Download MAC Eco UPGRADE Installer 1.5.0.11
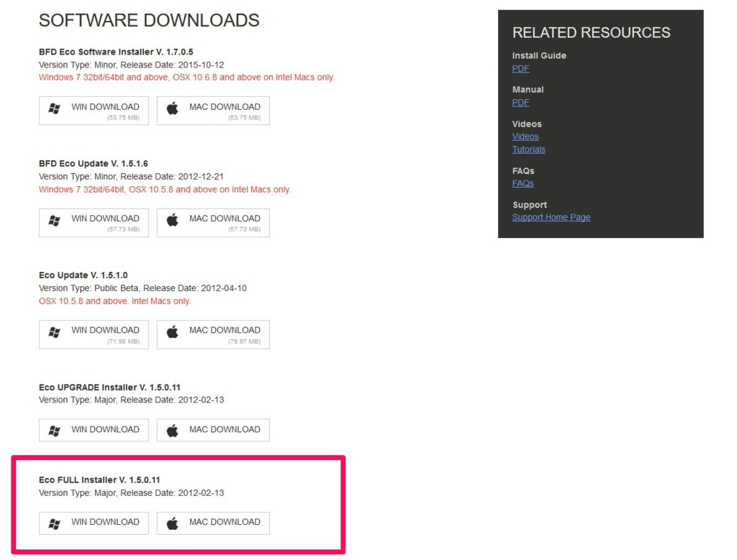Screen dimensions: 737x560 click(213, 430)
